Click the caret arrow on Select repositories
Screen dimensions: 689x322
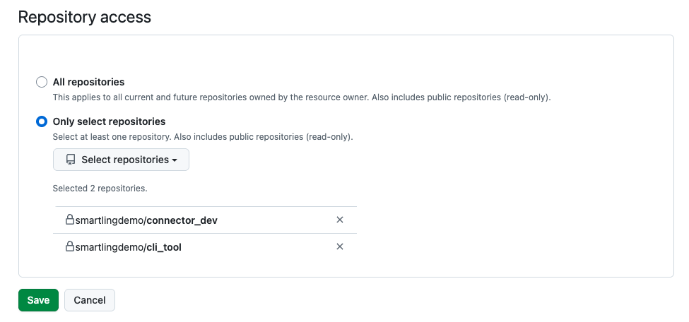[175, 160]
